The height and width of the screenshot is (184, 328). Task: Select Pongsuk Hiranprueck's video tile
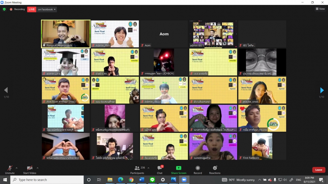[x=66, y=34]
